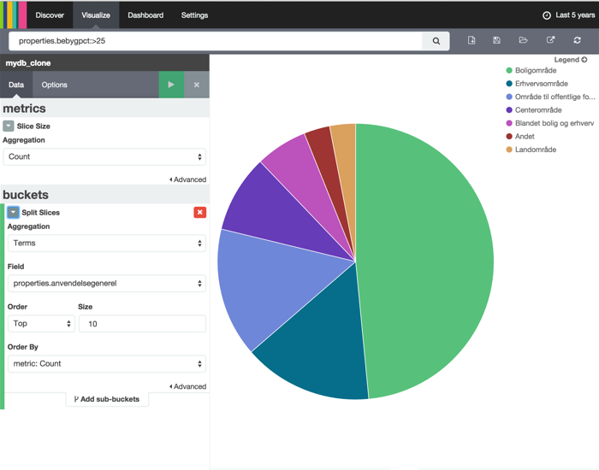
Task: Click Last 5 years time range
Action: (x=575, y=15)
